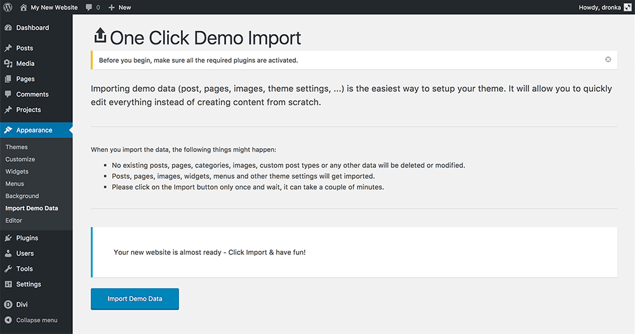This screenshot has width=635, height=334.
Task: Click the Posts pin icon
Action: pyautogui.click(x=8, y=48)
